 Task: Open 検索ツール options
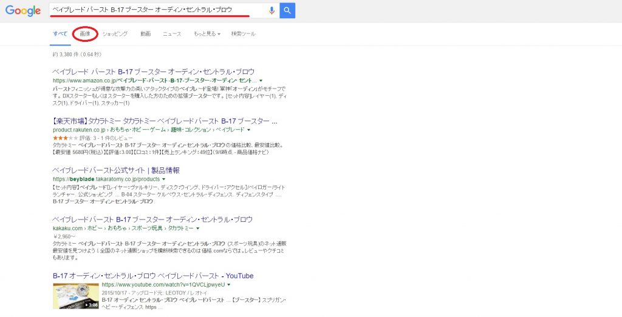(243, 34)
